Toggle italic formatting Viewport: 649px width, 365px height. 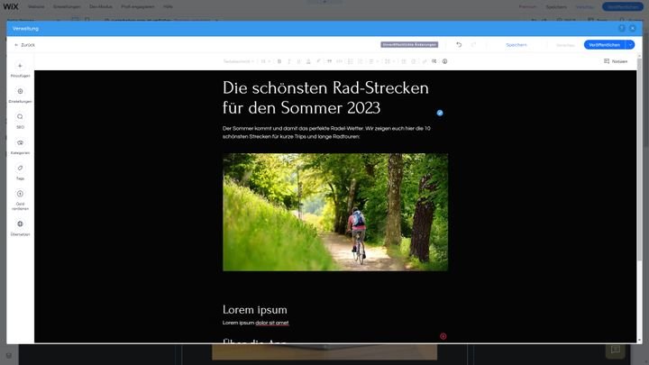pyautogui.click(x=289, y=61)
